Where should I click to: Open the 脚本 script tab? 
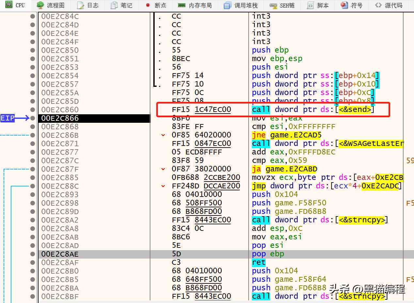(x=318, y=5)
